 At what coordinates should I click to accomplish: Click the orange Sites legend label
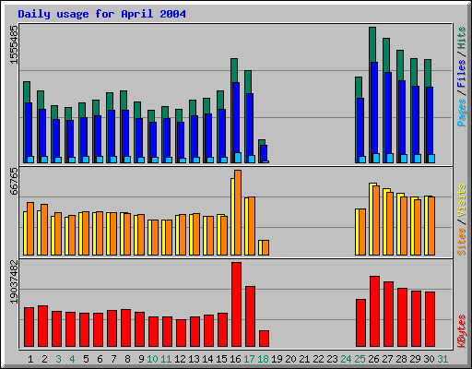click(461, 242)
